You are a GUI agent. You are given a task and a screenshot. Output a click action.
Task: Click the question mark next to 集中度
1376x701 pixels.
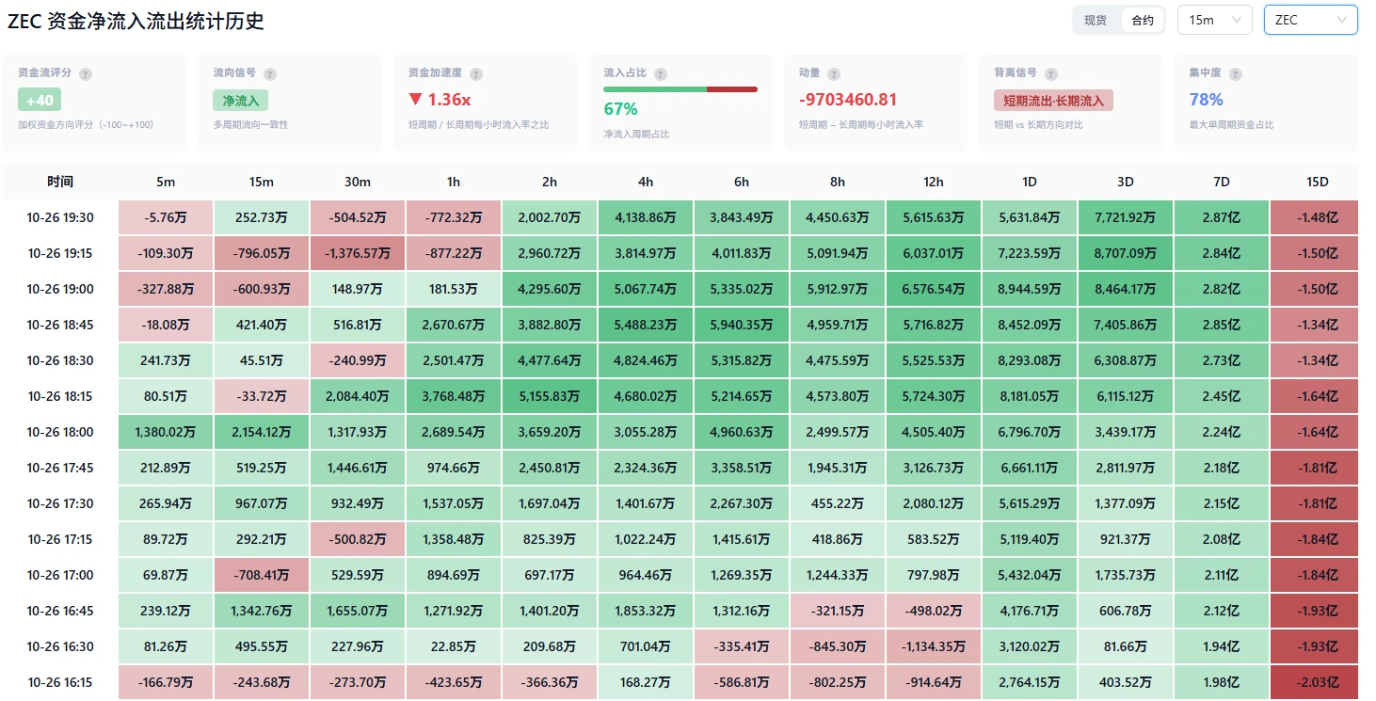(x=1236, y=73)
